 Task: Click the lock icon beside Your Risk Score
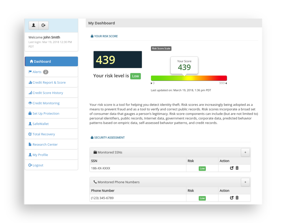[92, 36]
